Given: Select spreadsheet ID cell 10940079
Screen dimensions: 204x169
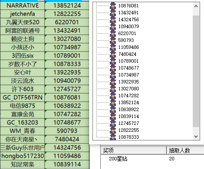Looking at the screenshot, I should (67, 81).
